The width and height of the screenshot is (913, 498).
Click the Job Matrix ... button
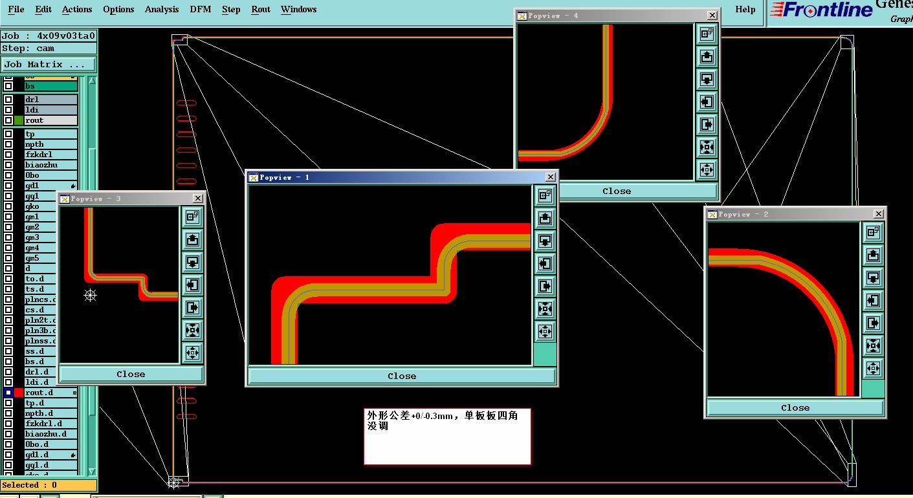49,64
